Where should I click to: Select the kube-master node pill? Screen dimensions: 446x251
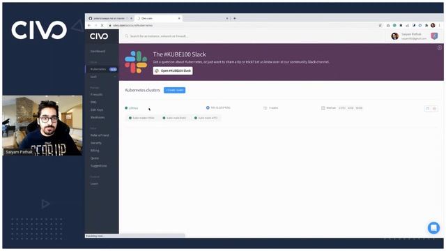[x=141, y=118]
